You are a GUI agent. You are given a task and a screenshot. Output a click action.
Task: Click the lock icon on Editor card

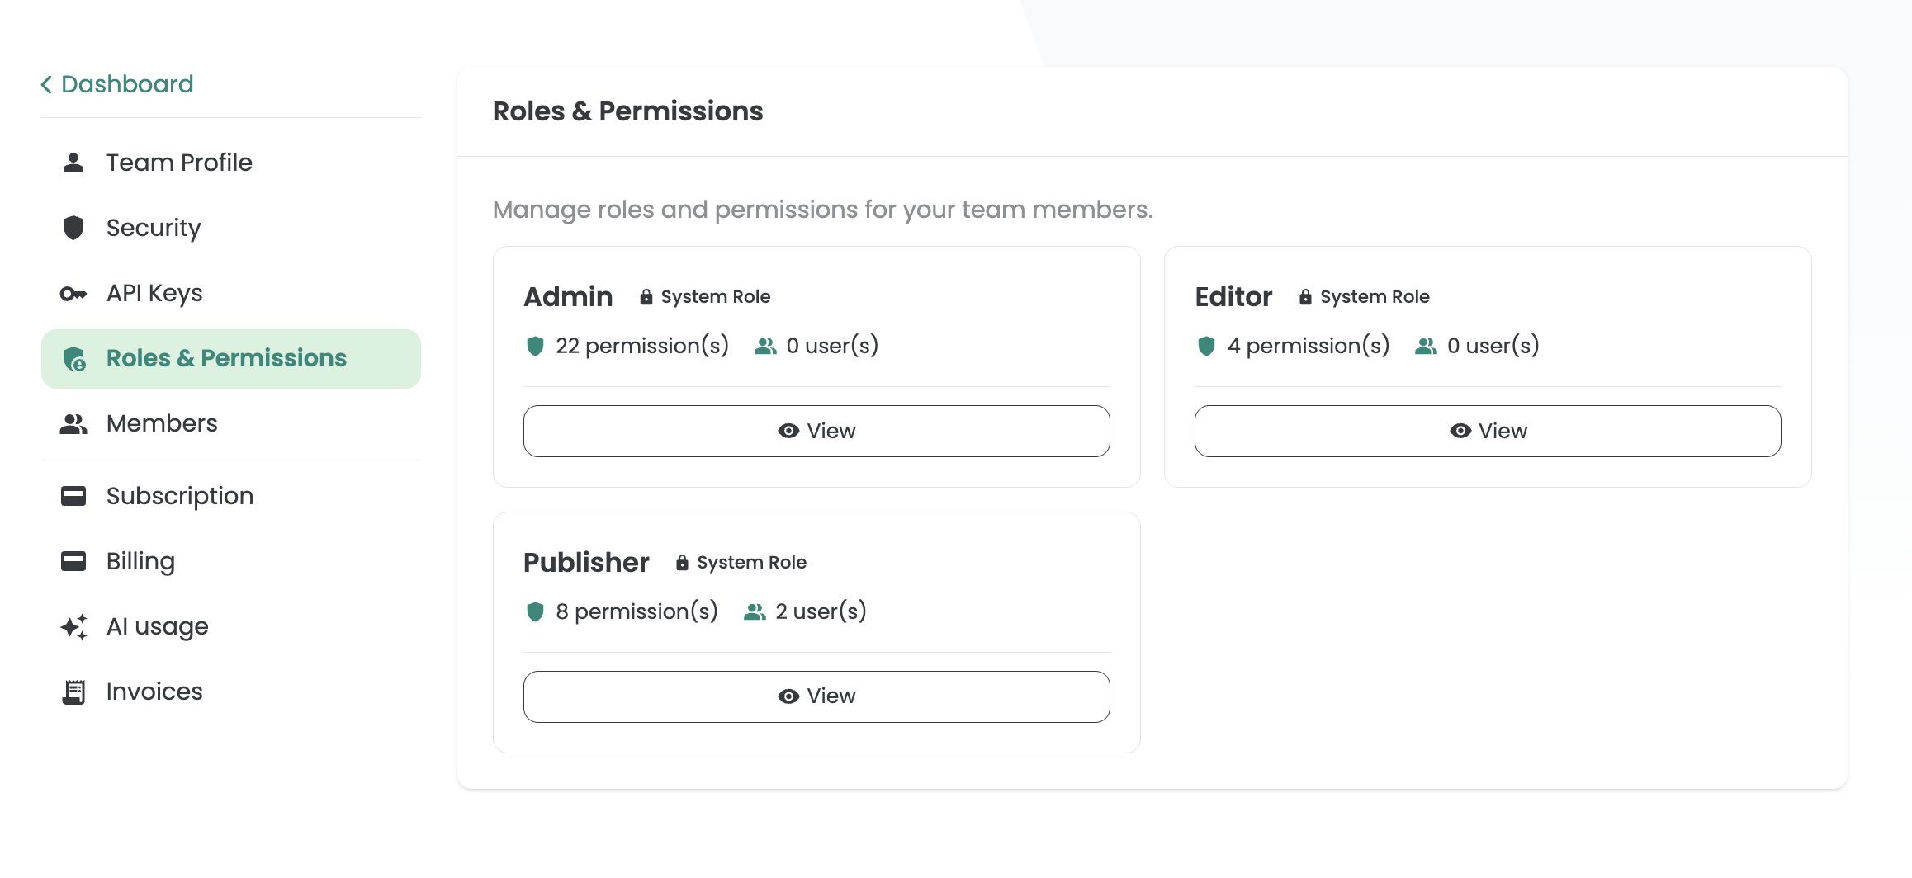[x=1305, y=297]
